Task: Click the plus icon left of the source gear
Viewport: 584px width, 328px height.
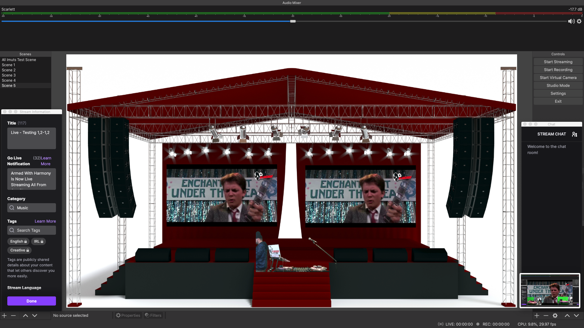Action: [537, 316]
